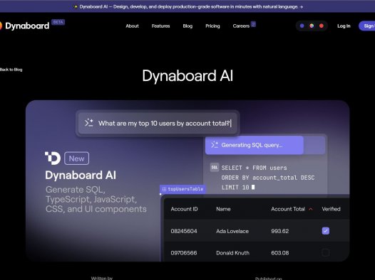Go to the Blog page
375x280 pixels.
pyautogui.click(x=187, y=26)
